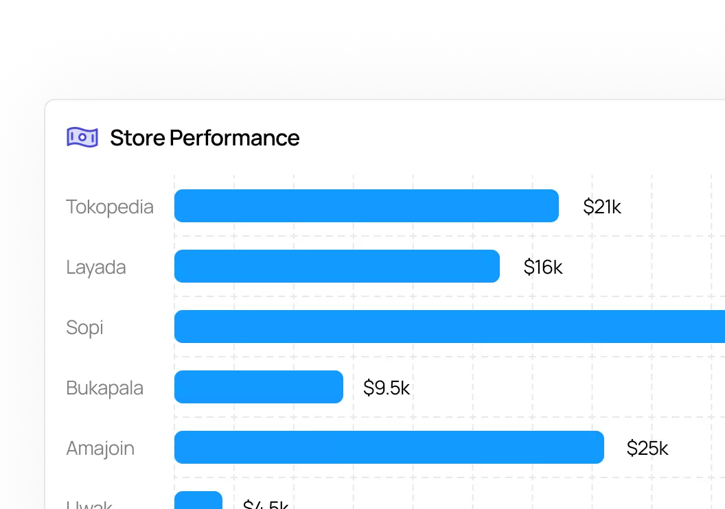Click the Amajoin blue bar
The image size is (725, 509).
tap(389, 447)
